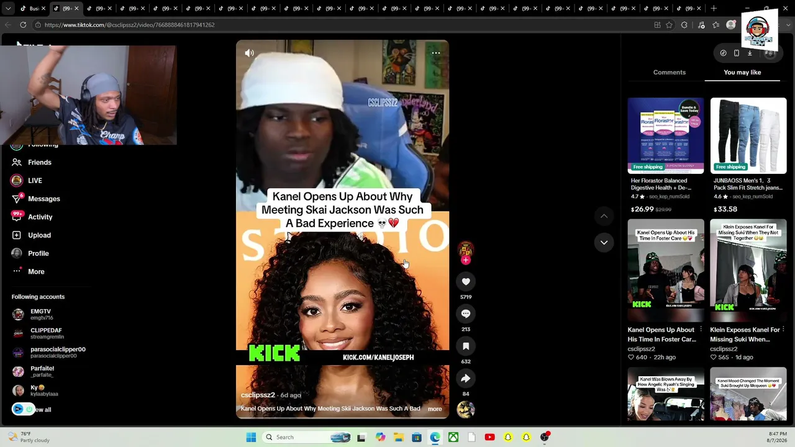795x447 pixels.
Task: Open the Klein Exposes Kanel video thumbnail
Action: point(748,271)
